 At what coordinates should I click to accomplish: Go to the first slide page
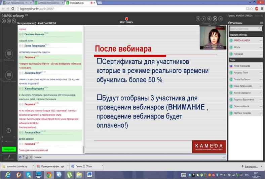pyautogui.click(x=198, y=19)
